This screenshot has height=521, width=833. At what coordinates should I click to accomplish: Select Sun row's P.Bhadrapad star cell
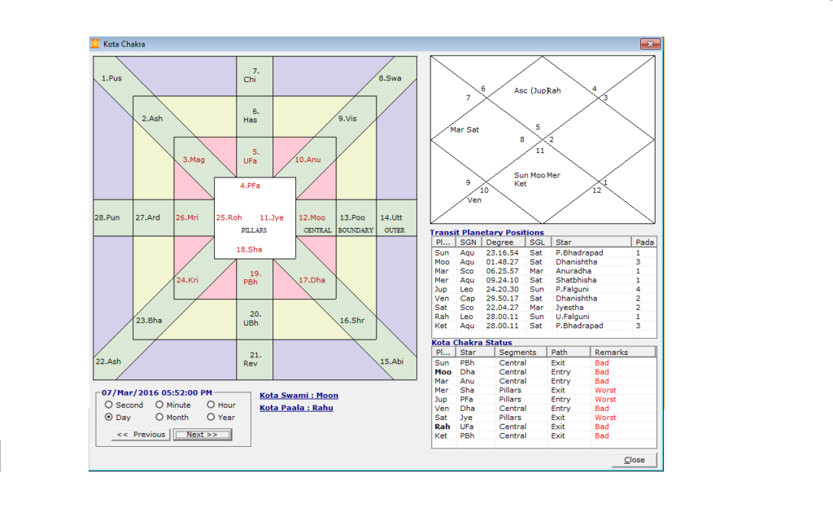point(579,252)
